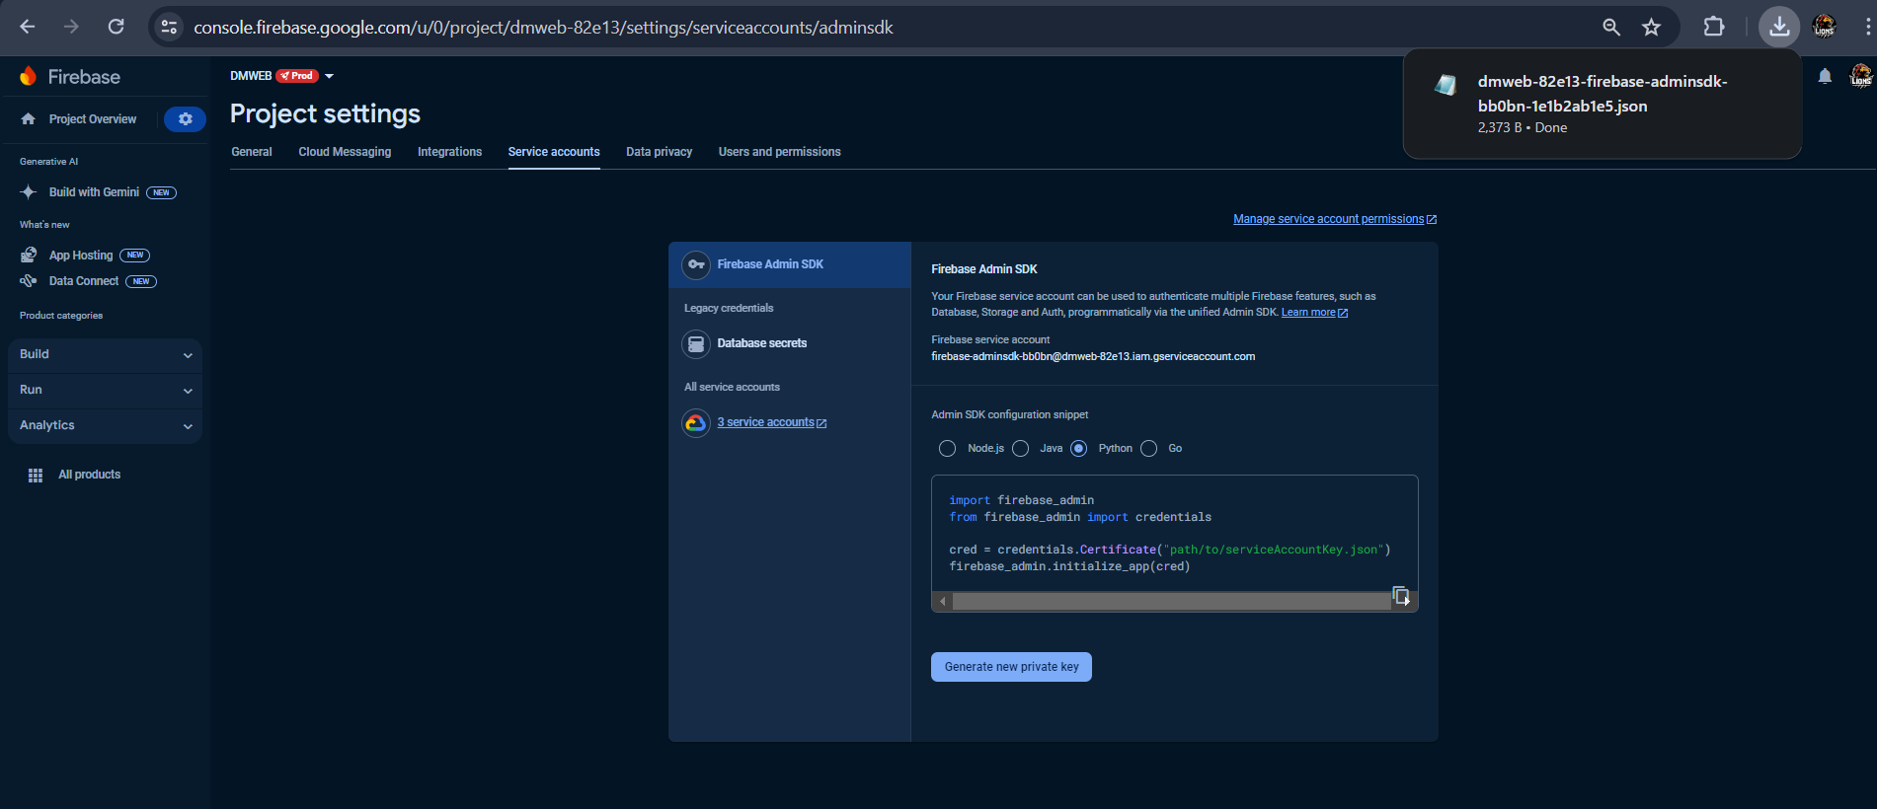Open the browser extensions puzzle icon

click(1714, 27)
